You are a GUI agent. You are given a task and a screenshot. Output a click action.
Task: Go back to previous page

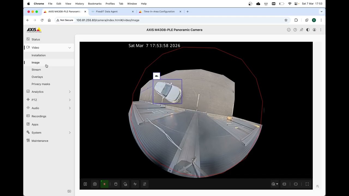click(x=28, y=20)
